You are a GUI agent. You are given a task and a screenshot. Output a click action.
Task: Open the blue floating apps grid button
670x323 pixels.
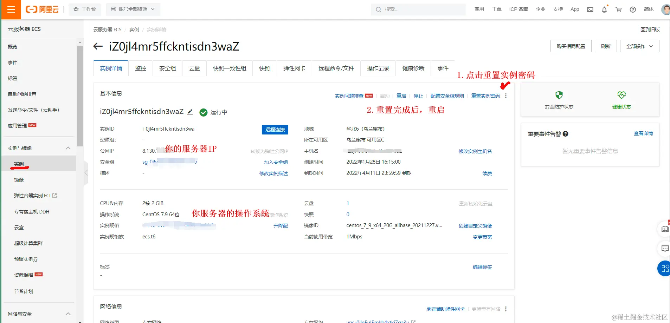(x=664, y=269)
